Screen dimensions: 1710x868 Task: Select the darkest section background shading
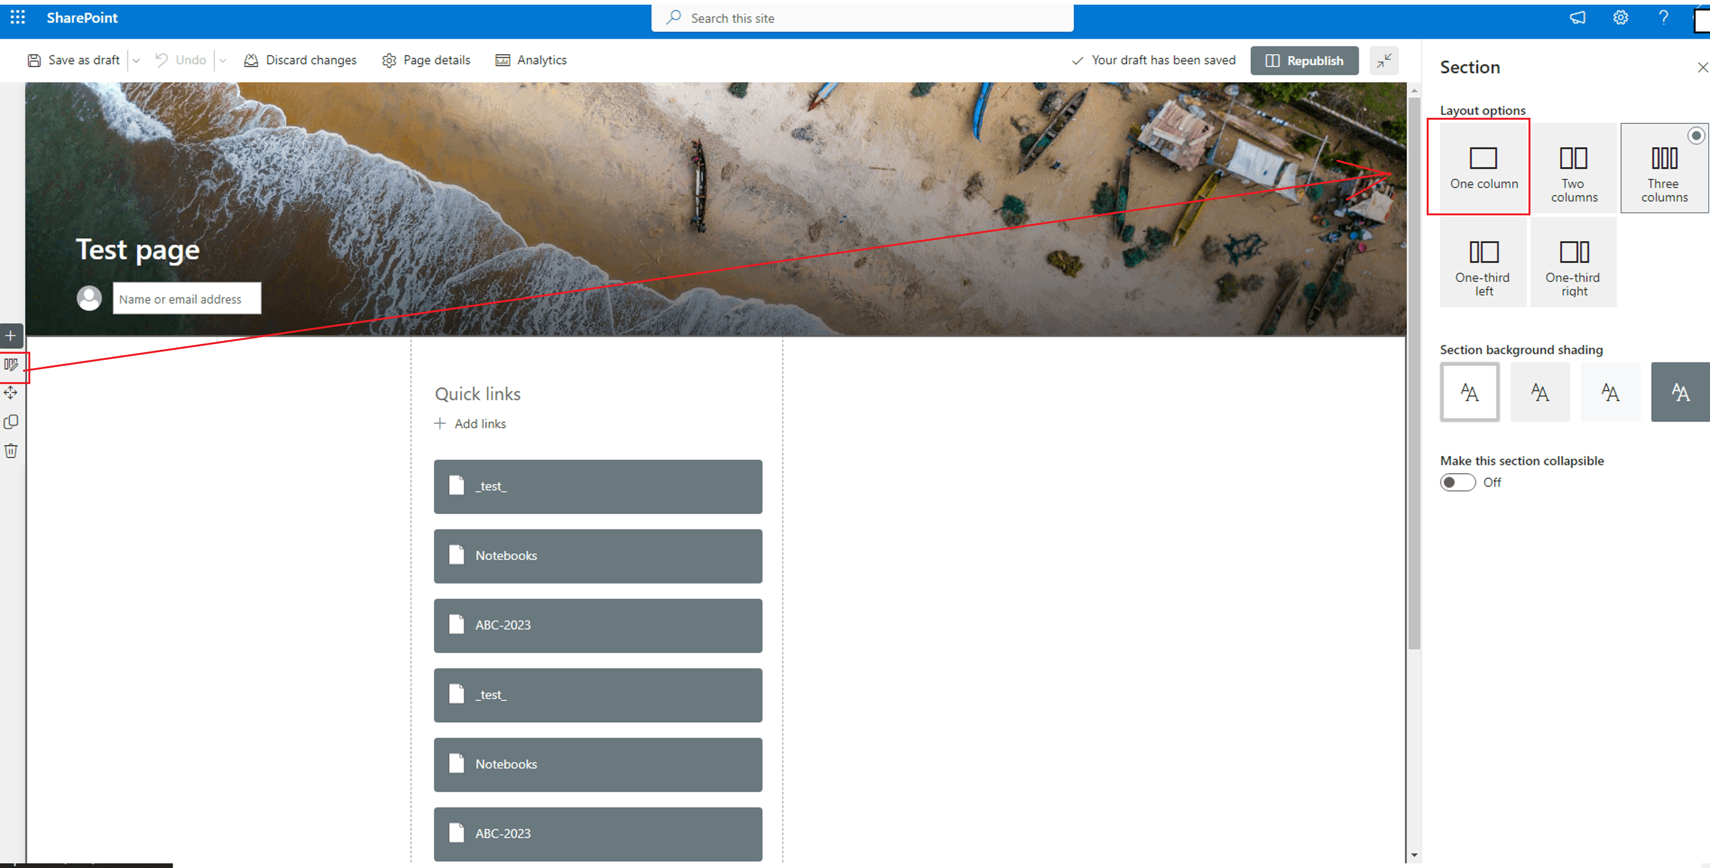1679,392
